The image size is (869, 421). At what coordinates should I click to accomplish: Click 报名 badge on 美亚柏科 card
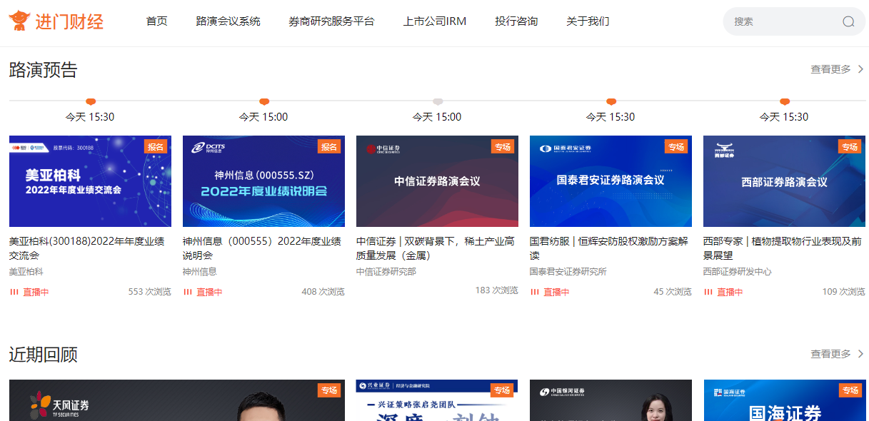coord(156,146)
